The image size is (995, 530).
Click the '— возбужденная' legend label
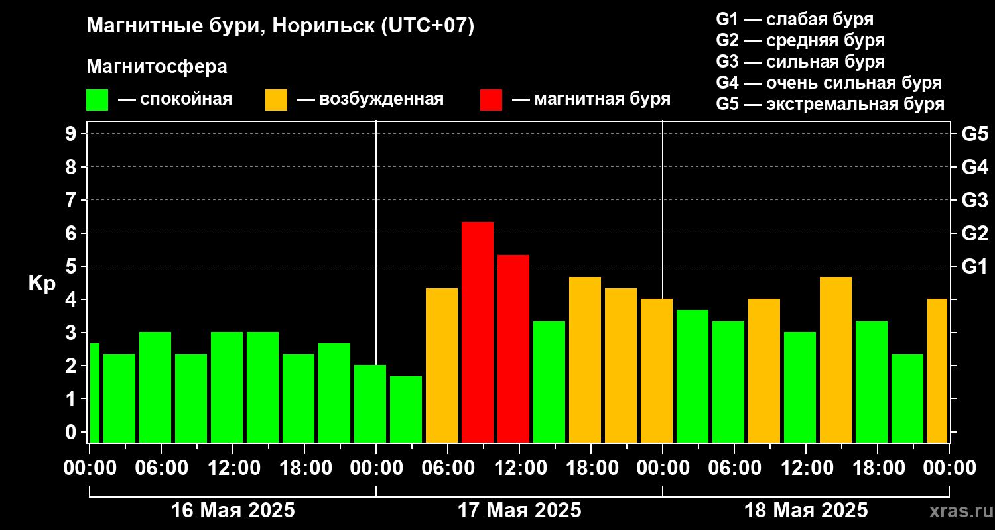point(370,99)
